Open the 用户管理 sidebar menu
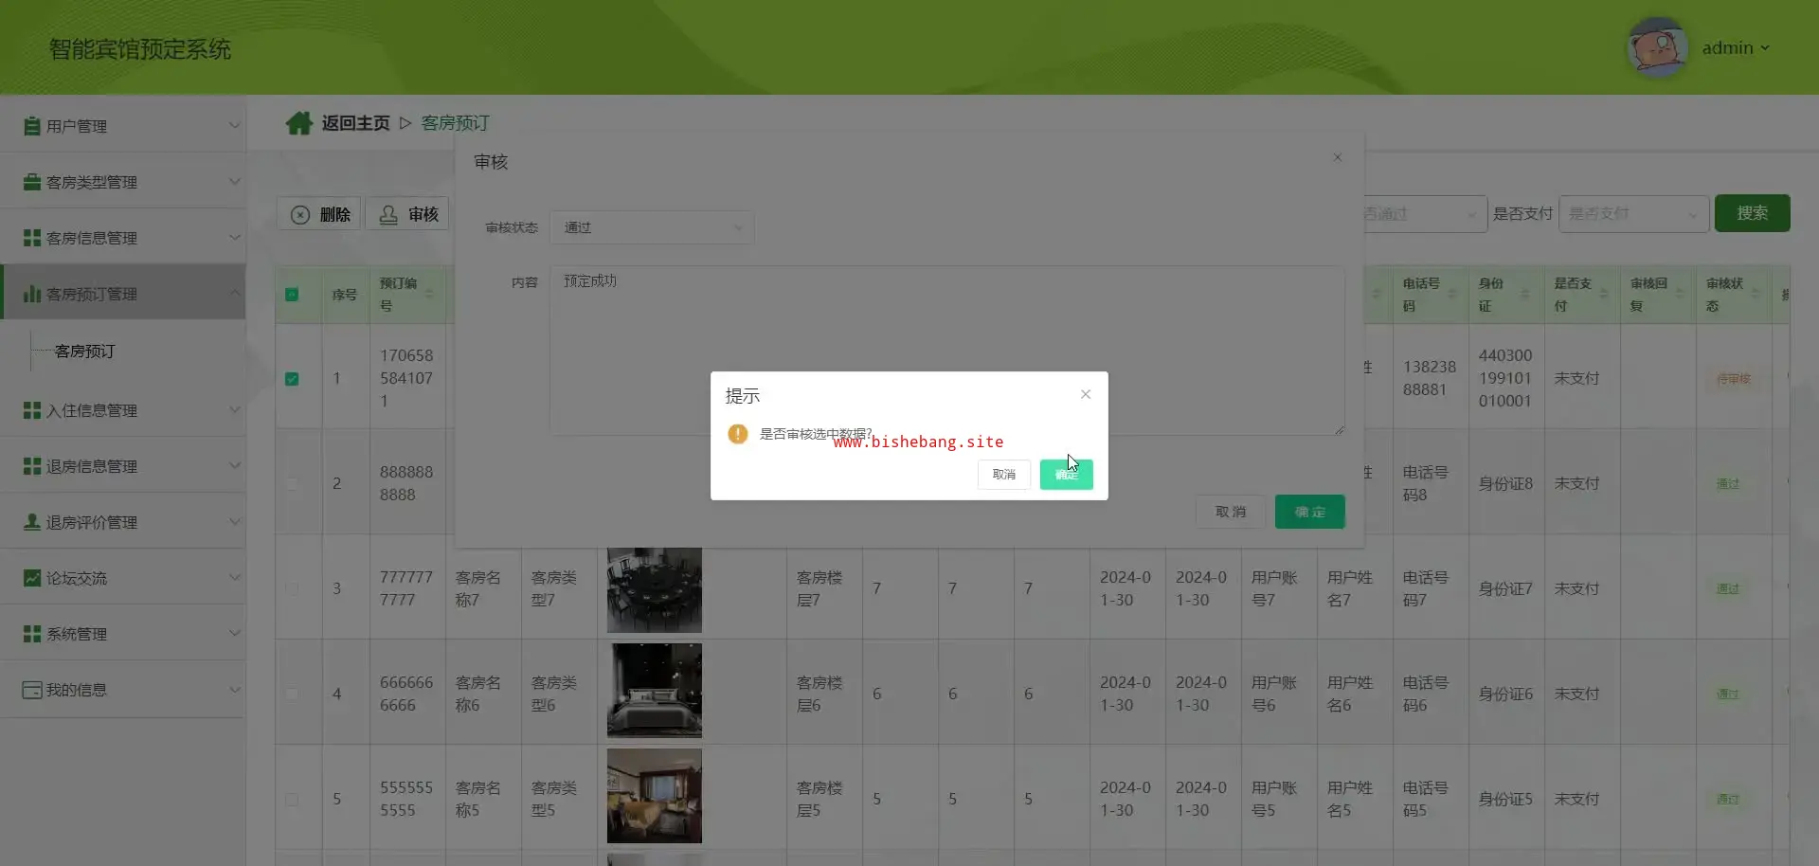The width and height of the screenshot is (1819, 866). 123,126
